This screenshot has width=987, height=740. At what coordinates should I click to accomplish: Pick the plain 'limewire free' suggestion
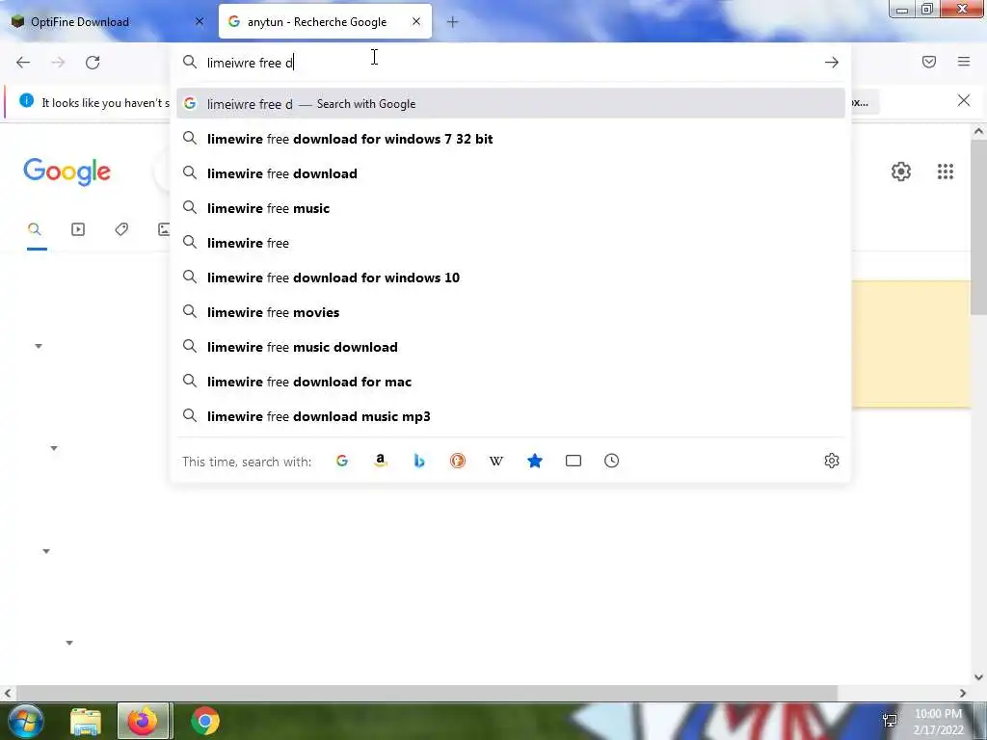[x=511, y=243]
